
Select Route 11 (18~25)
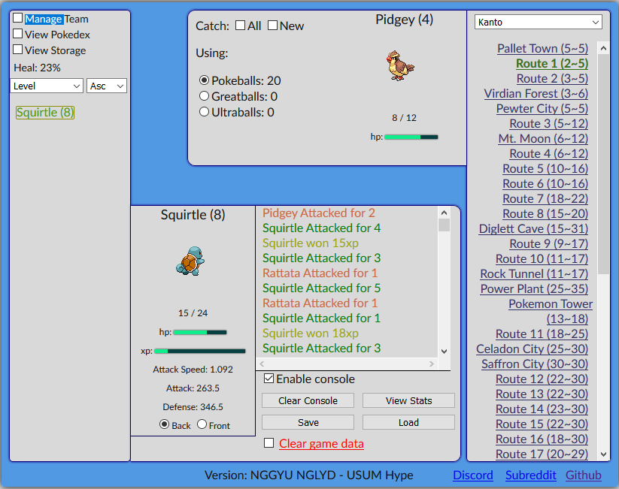click(542, 334)
